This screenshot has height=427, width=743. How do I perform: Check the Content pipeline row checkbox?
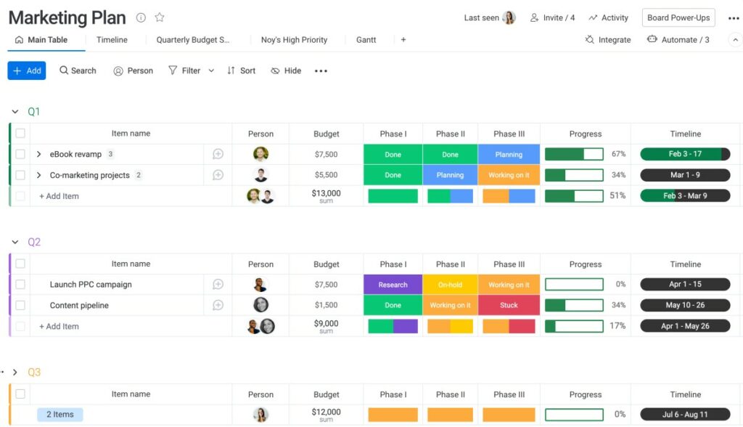coord(20,305)
